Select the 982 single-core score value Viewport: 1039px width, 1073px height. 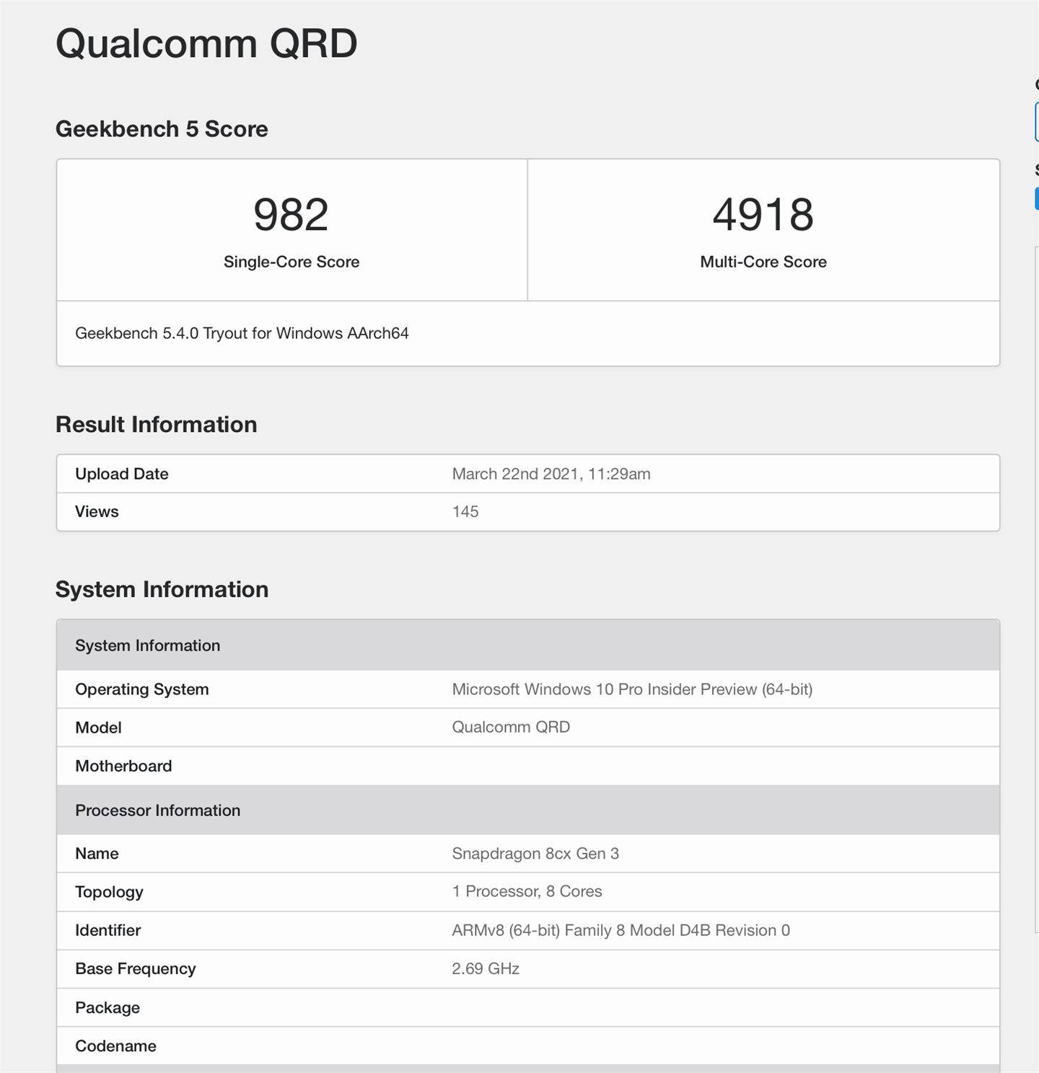coord(291,215)
